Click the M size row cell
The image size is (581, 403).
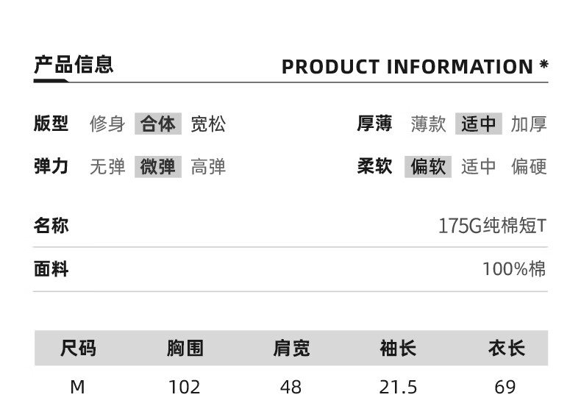tap(77, 388)
